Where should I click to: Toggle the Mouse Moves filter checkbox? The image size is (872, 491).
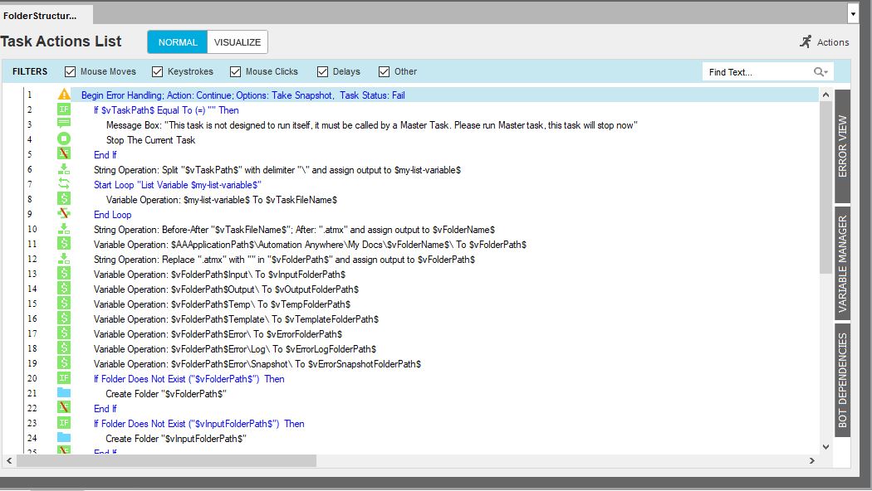point(71,72)
